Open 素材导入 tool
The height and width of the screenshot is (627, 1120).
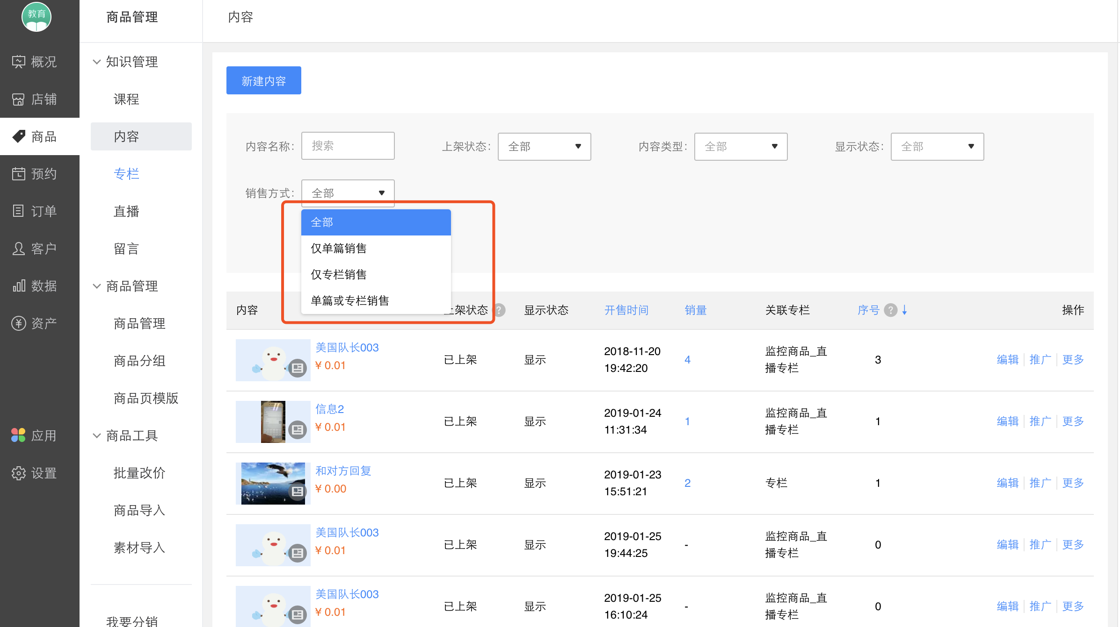pos(139,548)
